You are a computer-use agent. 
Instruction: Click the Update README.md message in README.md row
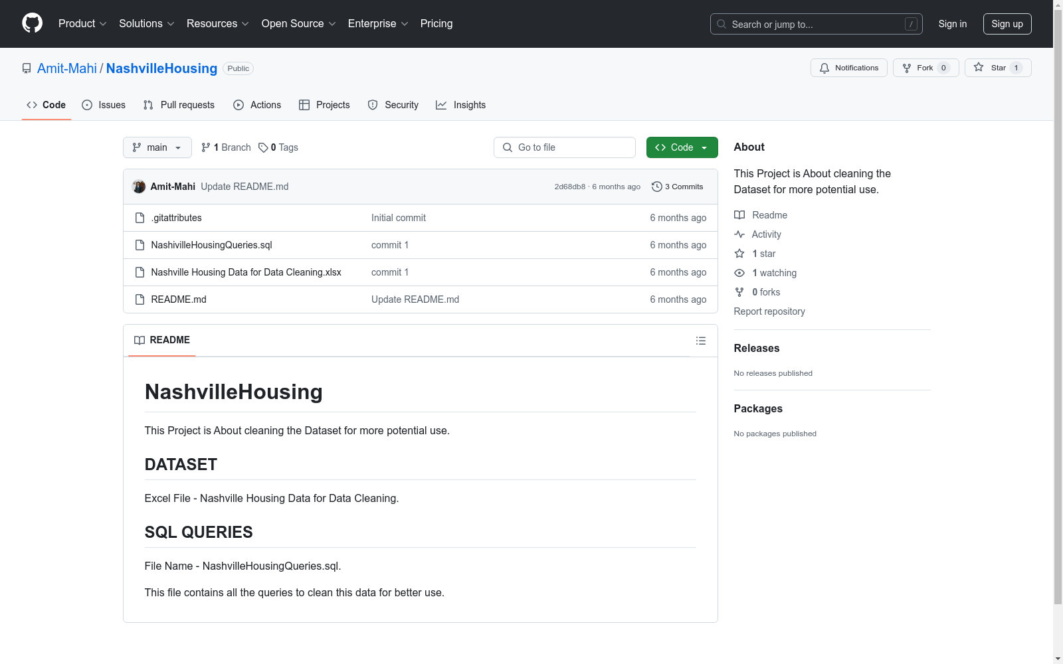pos(415,299)
